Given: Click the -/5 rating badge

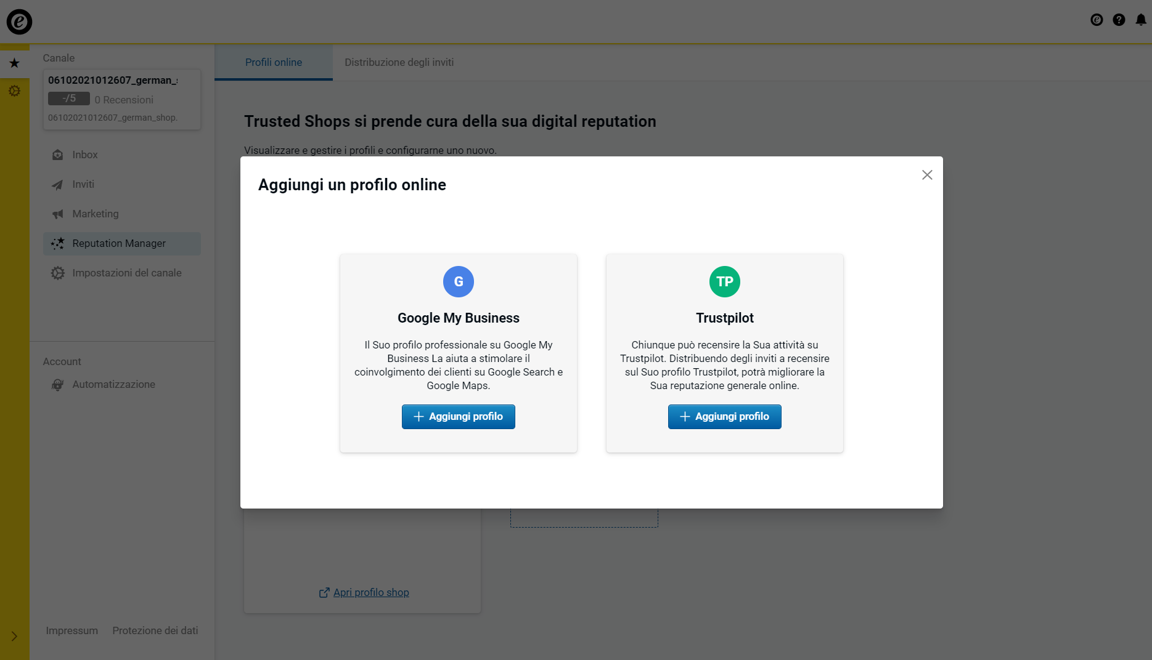Looking at the screenshot, I should click(69, 99).
